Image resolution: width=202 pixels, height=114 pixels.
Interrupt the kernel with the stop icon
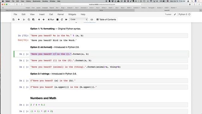click(57, 20)
